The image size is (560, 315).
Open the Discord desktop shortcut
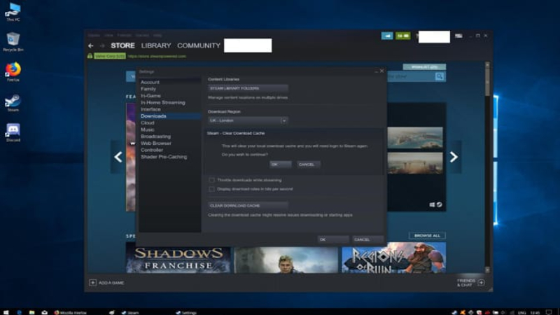coord(13,132)
